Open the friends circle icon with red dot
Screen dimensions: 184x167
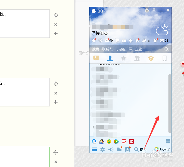click(137, 41)
